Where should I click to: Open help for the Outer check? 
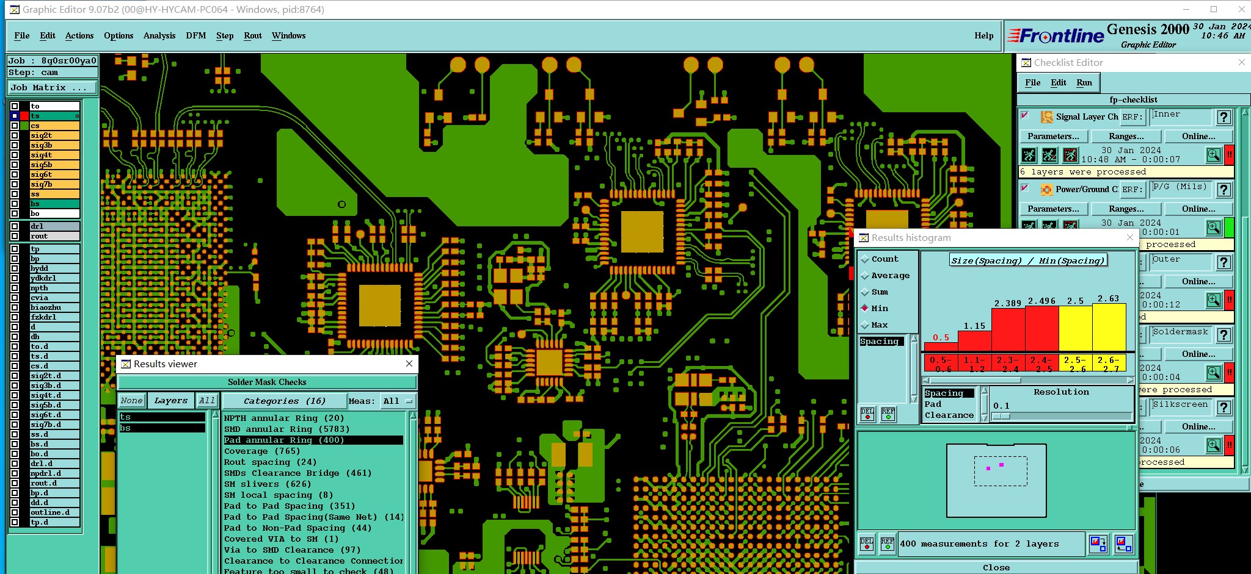[1224, 262]
